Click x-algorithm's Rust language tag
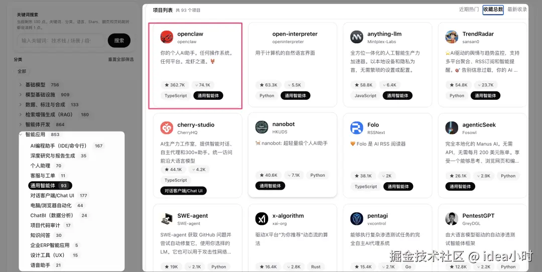The height and width of the screenshot is (272, 542). coord(316,267)
